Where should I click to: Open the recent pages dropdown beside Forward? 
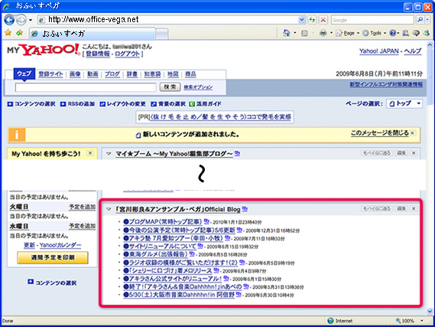coord(31,20)
